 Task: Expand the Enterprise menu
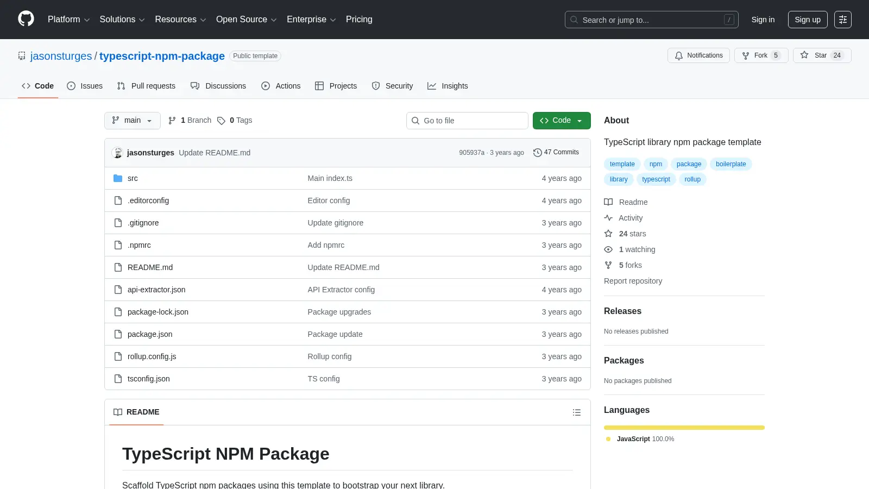click(x=311, y=20)
